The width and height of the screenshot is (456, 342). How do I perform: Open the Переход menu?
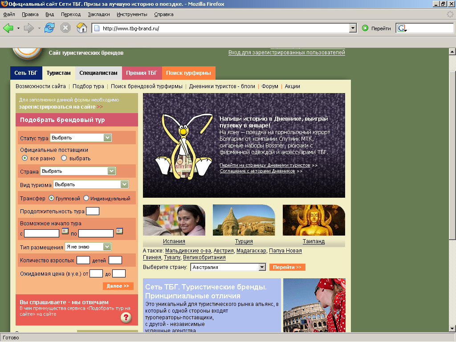(x=71, y=14)
